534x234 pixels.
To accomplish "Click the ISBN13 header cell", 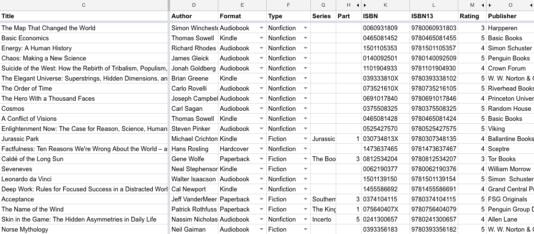I will tap(433, 16).
